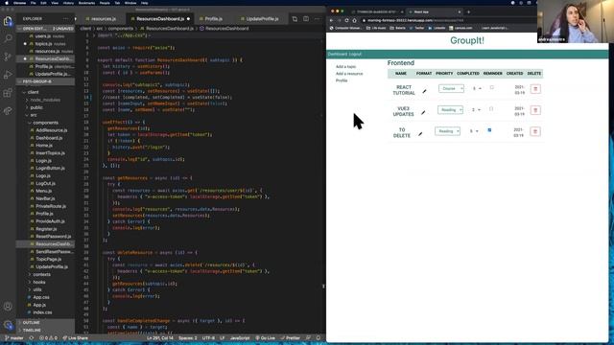Open Run and Debug view

(x=8, y=75)
